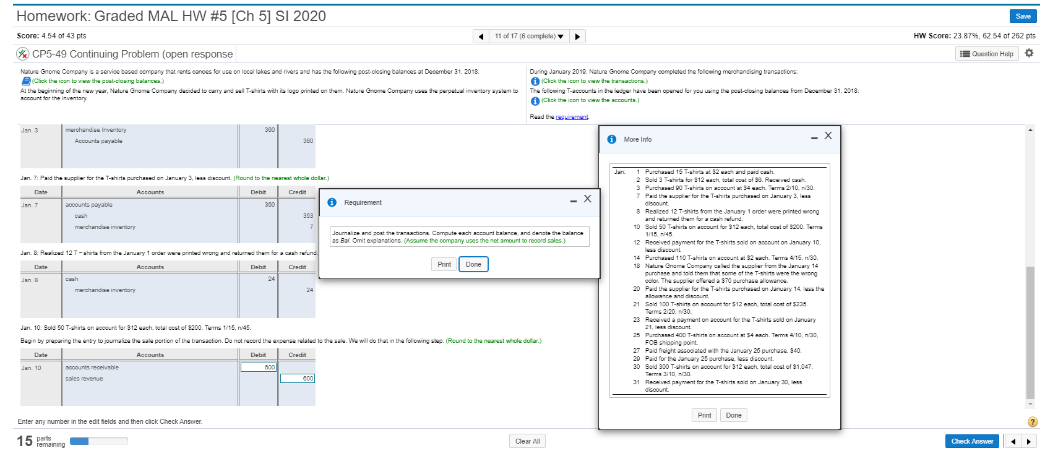Click the Jan. 10 debit field showing 600
The width and height of the screenshot is (1045, 456).
[258, 367]
